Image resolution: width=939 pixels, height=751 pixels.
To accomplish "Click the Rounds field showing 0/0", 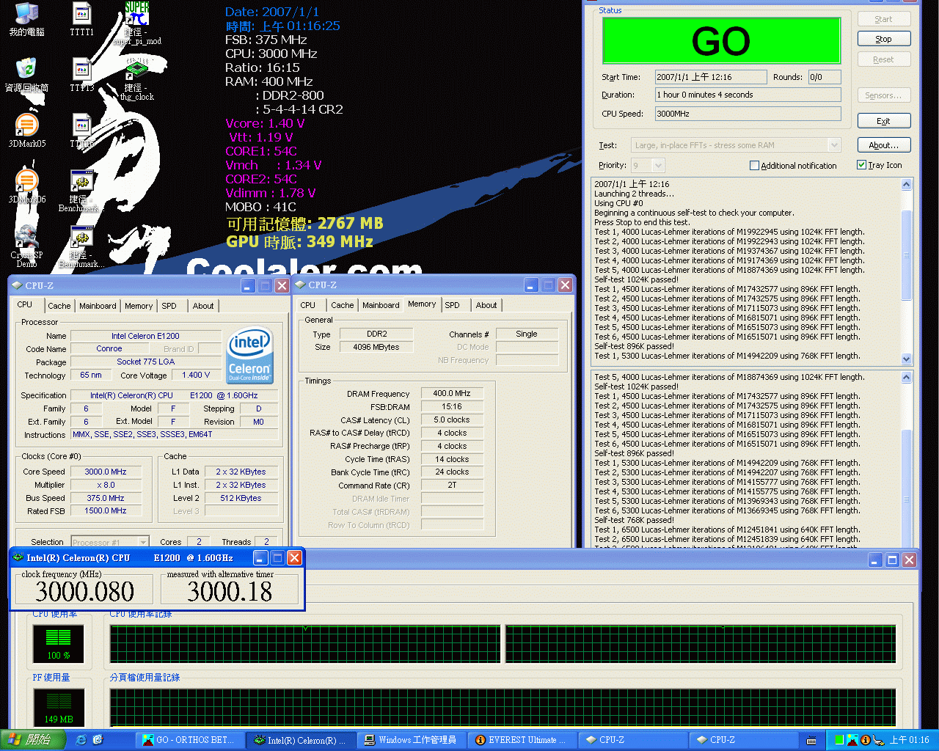I will pyautogui.click(x=825, y=77).
